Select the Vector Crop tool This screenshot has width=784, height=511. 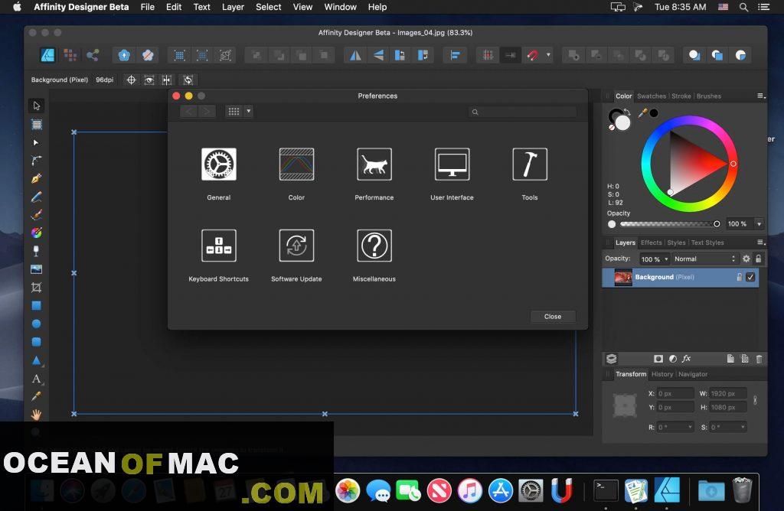(36, 287)
